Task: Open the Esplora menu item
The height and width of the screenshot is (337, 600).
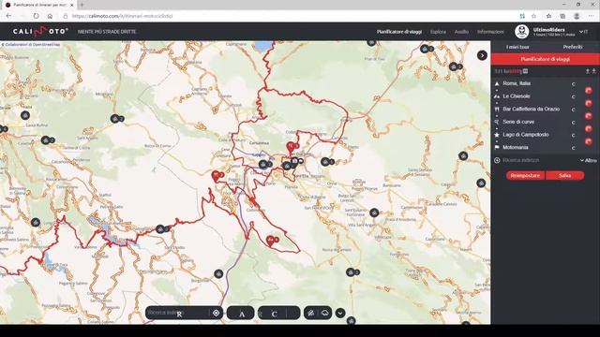Action: pyautogui.click(x=438, y=32)
